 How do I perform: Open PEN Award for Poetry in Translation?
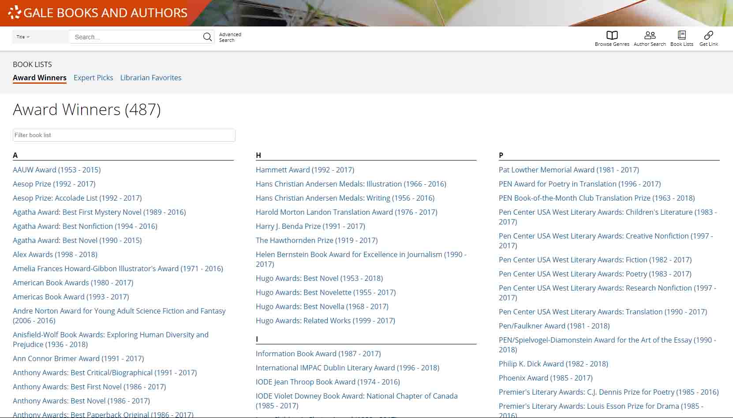click(x=580, y=184)
